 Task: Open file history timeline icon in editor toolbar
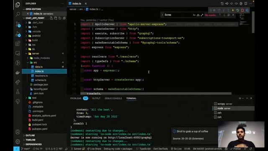[222, 4]
